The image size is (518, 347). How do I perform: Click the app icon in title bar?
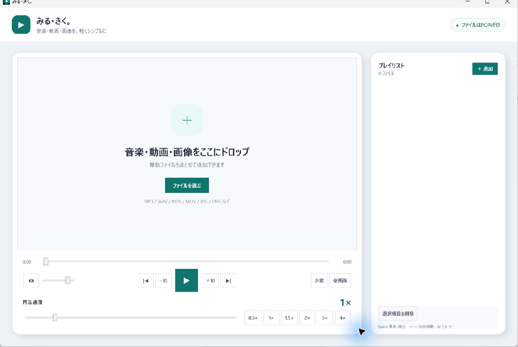click(x=6, y=2)
